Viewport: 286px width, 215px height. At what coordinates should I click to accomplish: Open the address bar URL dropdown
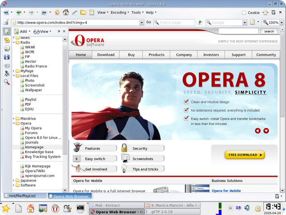pyautogui.click(x=142, y=22)
